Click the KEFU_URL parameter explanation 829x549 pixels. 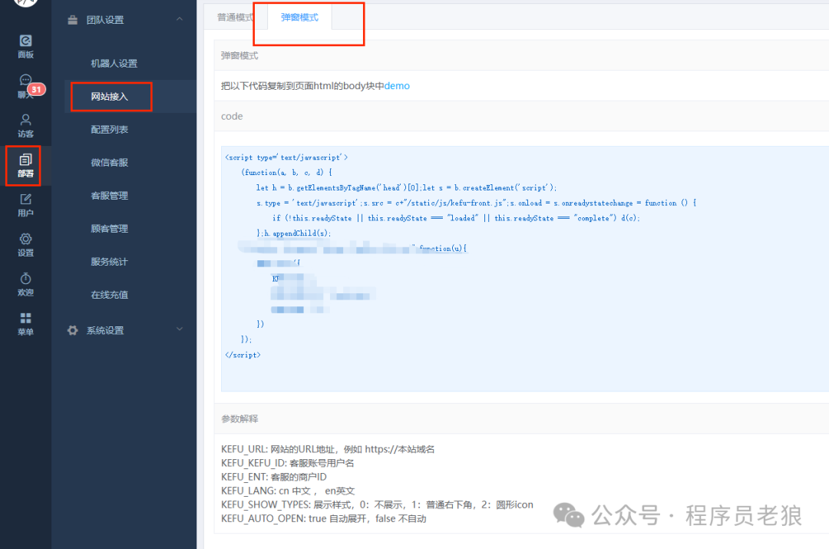pyautogui.click(x=328, y=449)
